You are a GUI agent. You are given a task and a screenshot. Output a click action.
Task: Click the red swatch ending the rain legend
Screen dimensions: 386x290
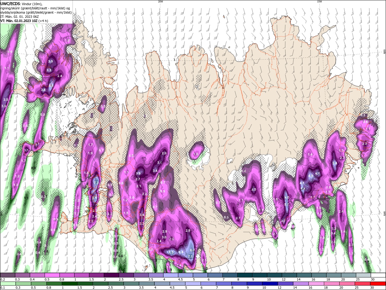click(x=378, y=284)
